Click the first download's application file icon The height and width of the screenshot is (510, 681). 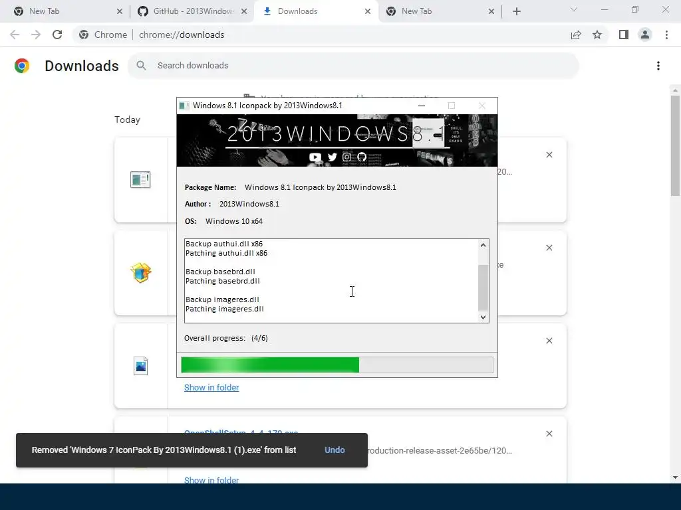coord(140,179)
